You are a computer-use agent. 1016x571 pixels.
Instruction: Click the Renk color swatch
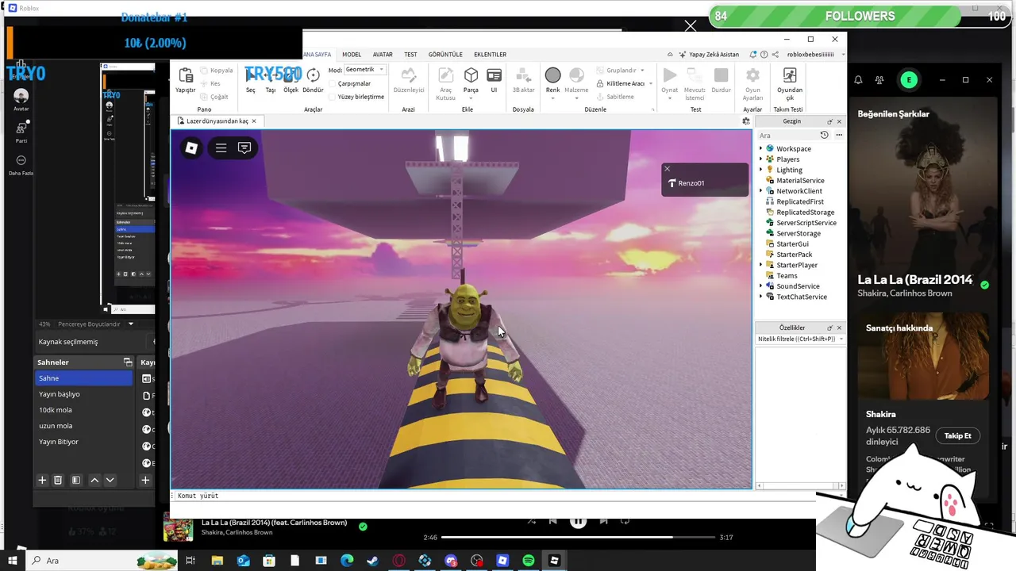tap(552, 75)
